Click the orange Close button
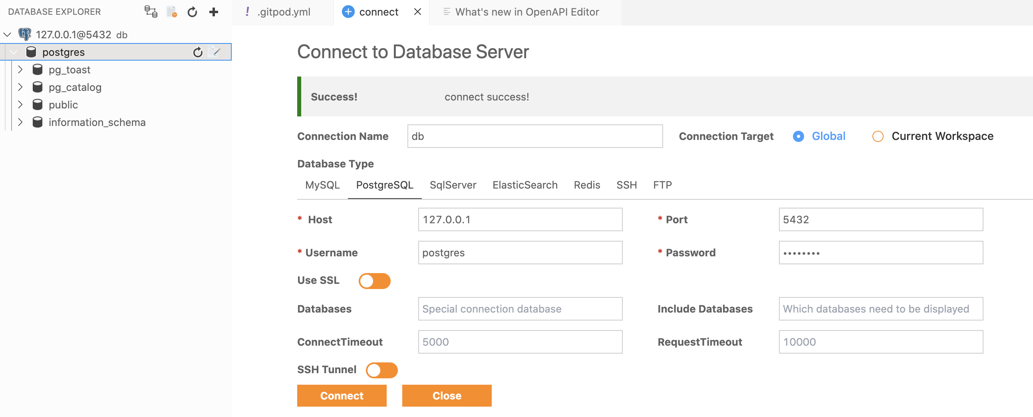 [447, 395]
